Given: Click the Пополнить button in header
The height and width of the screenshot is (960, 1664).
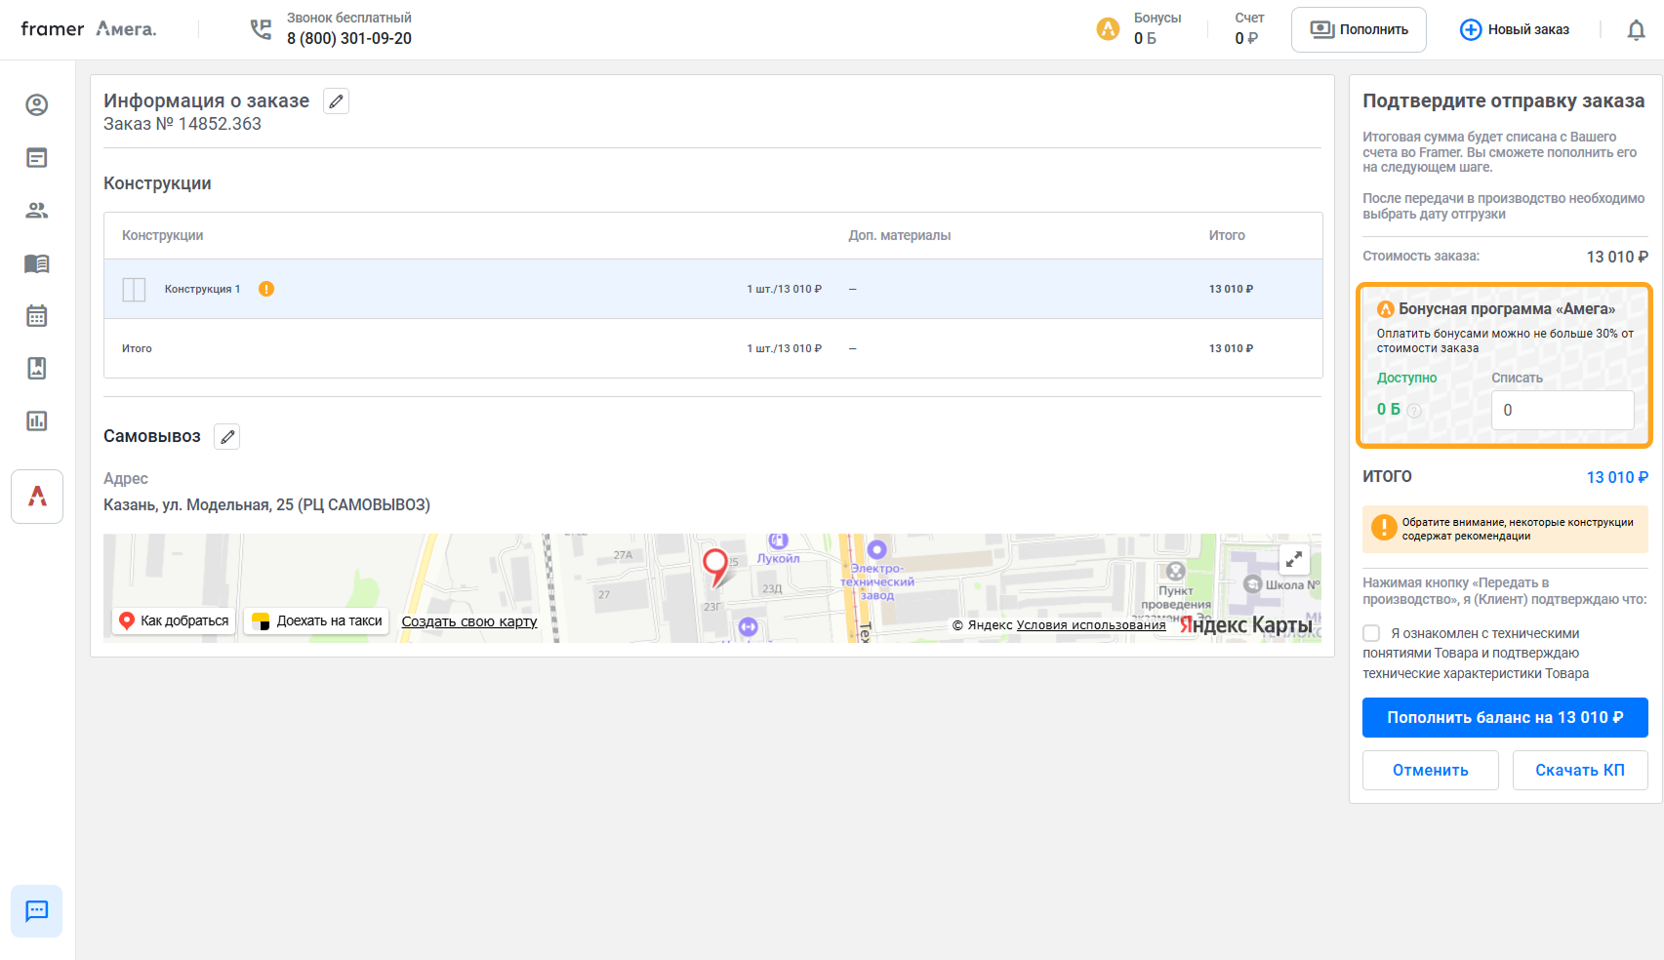Looking at the screenshot, I should pyautogui.click(x=1359, y=30).
